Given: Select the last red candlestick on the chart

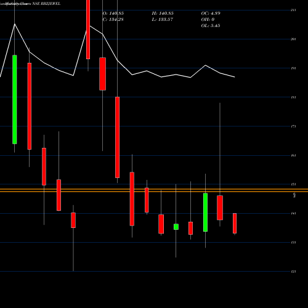Looking at the screenshot, I should pyautogui.click(x=235, y=224).
